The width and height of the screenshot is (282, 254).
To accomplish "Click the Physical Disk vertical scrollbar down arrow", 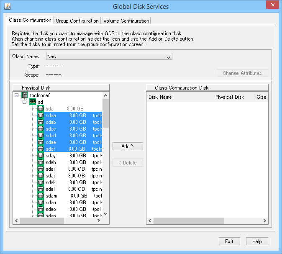I will click(x=105, y=213).
